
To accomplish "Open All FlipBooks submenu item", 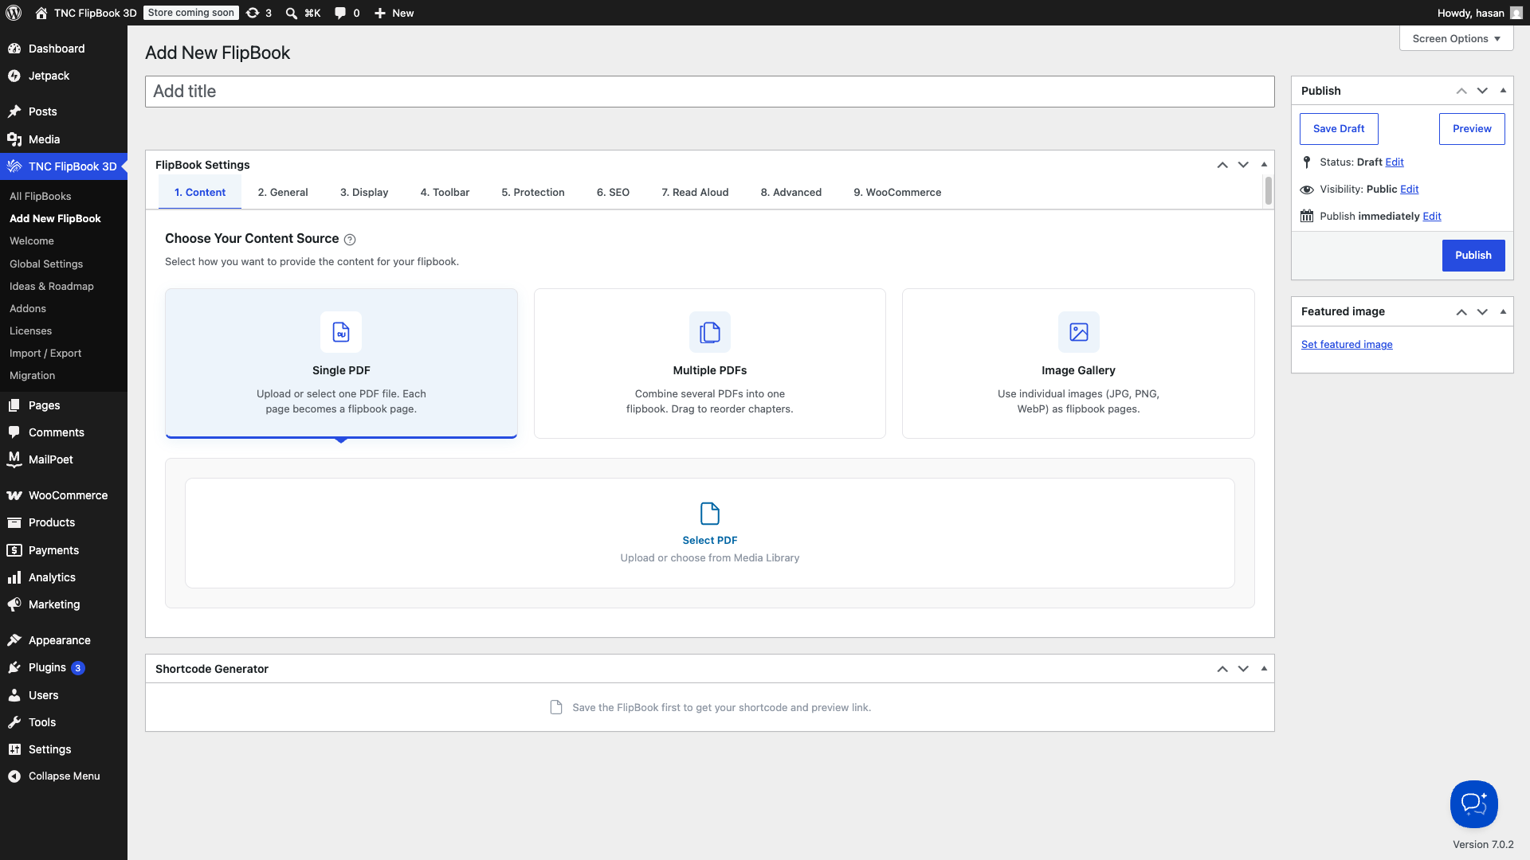I will click(x=40, y=197).
